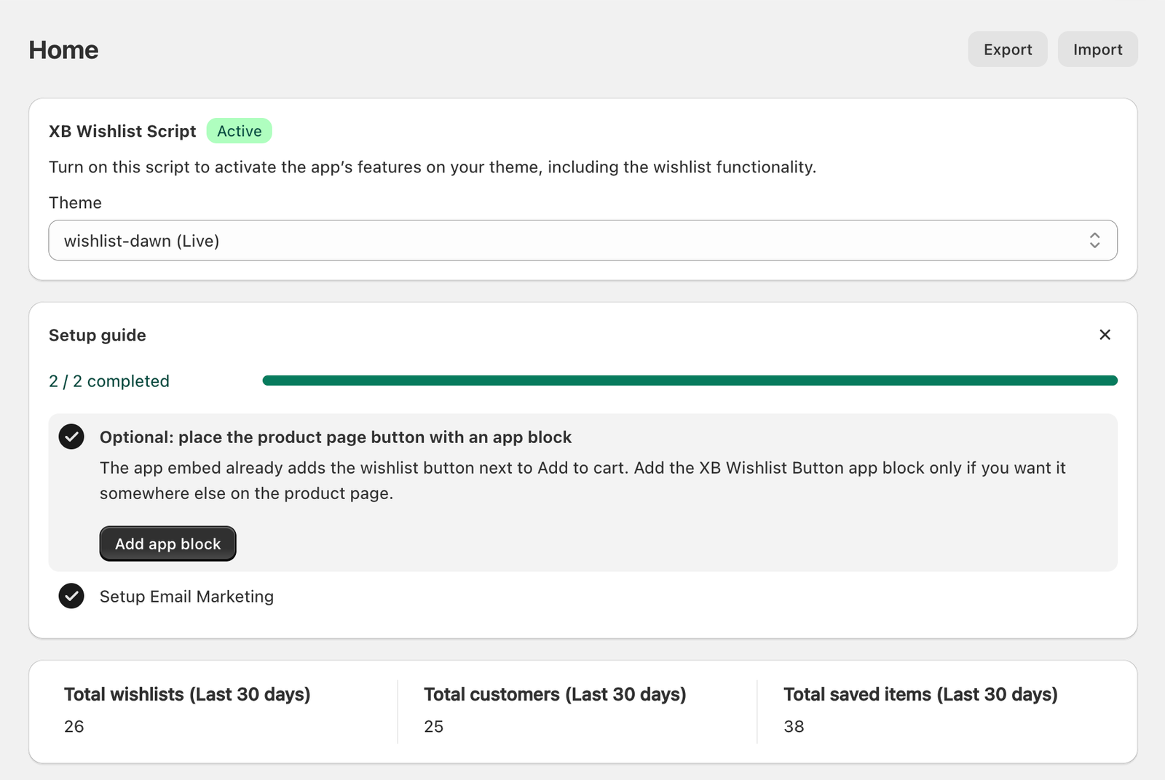Screen dimensions: 1165x780
Task: Click the value 38 under Total saved items
Action: 794,726
